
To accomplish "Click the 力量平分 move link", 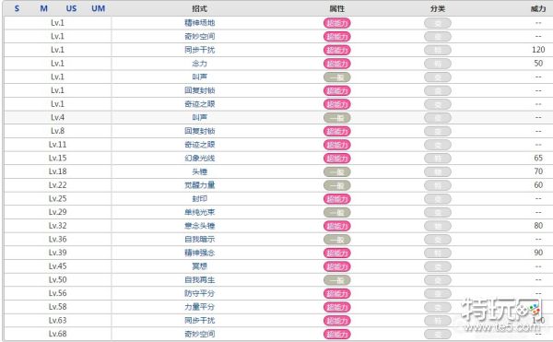I will (x=200, y=307).
